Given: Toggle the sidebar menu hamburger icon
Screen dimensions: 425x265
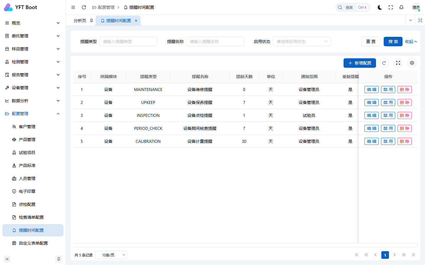Looking at the screenshot, I should [x=73, y=7].
